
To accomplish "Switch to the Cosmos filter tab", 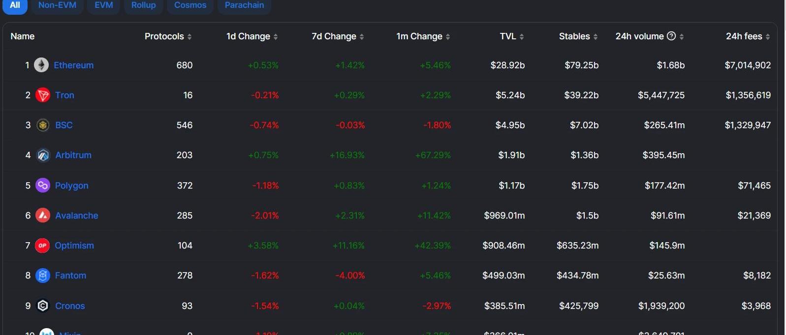I will [190, 5].
